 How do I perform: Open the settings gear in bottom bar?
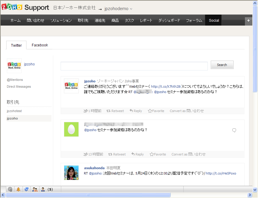click(10, 189)
